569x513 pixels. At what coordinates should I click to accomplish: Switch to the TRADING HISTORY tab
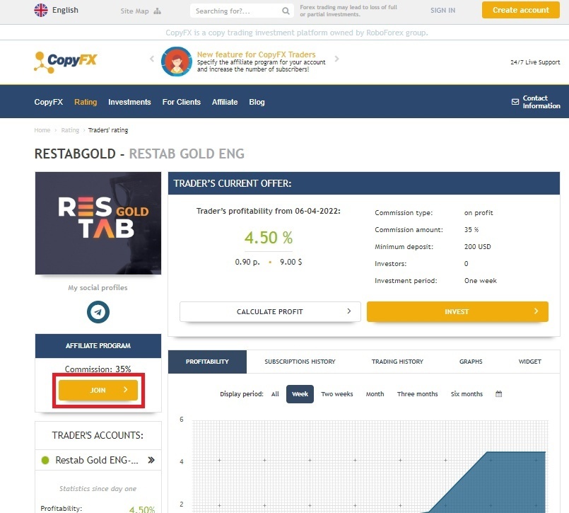(397, 362)
